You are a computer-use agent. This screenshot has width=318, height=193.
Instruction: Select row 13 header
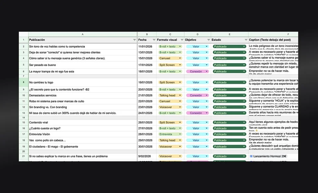(x=23, y=113)
